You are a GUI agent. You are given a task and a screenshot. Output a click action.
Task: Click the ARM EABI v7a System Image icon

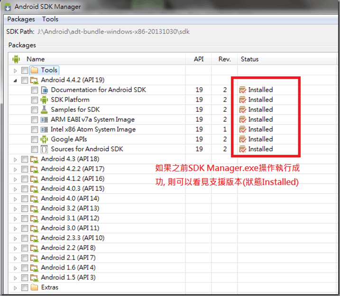[x=44, y=119]
